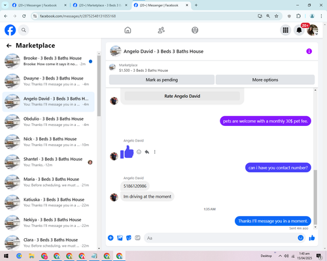This screenshot has width=327, height=261.
Task: Click 'pets are welcome' message bubble
Action: [266, 121]
